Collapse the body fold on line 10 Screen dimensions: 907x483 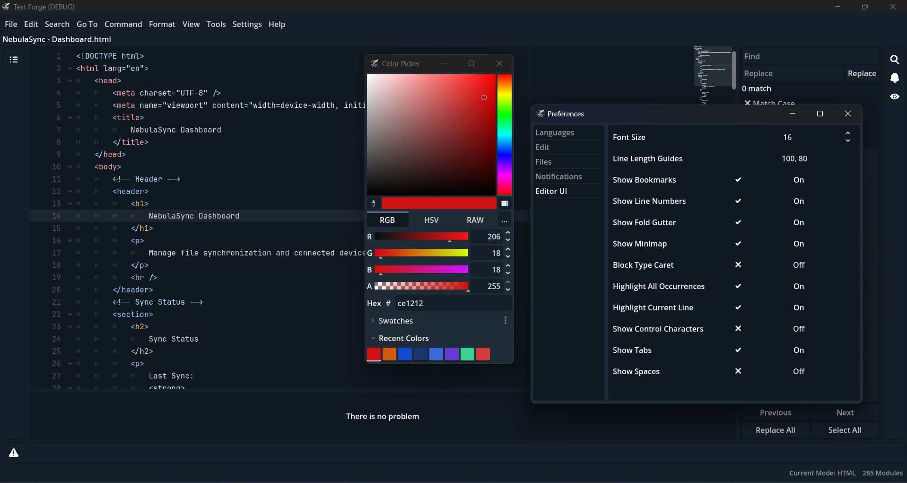70,167
